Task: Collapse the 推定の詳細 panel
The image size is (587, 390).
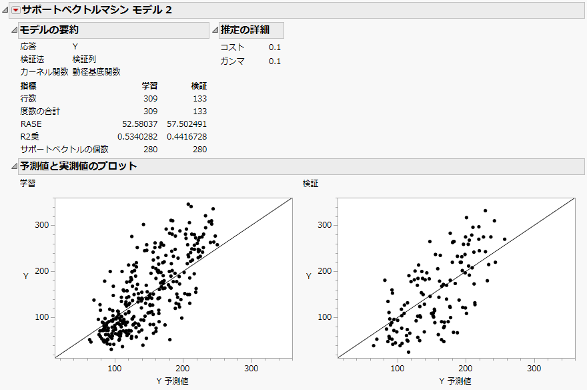Action: 216,29
